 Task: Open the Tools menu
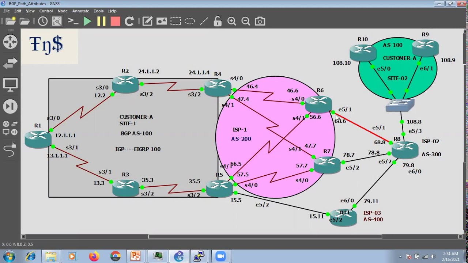pos(99,11)
